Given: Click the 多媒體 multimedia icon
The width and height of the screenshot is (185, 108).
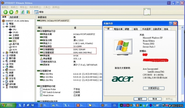Looking at the screenshot, I should (7, 61).
